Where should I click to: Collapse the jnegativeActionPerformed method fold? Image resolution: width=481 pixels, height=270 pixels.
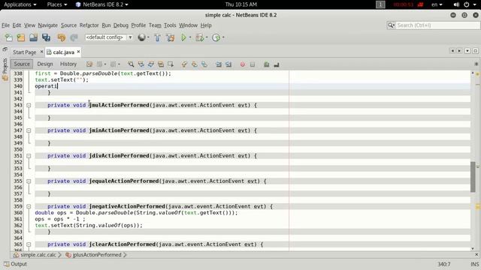tap(29, 206)
